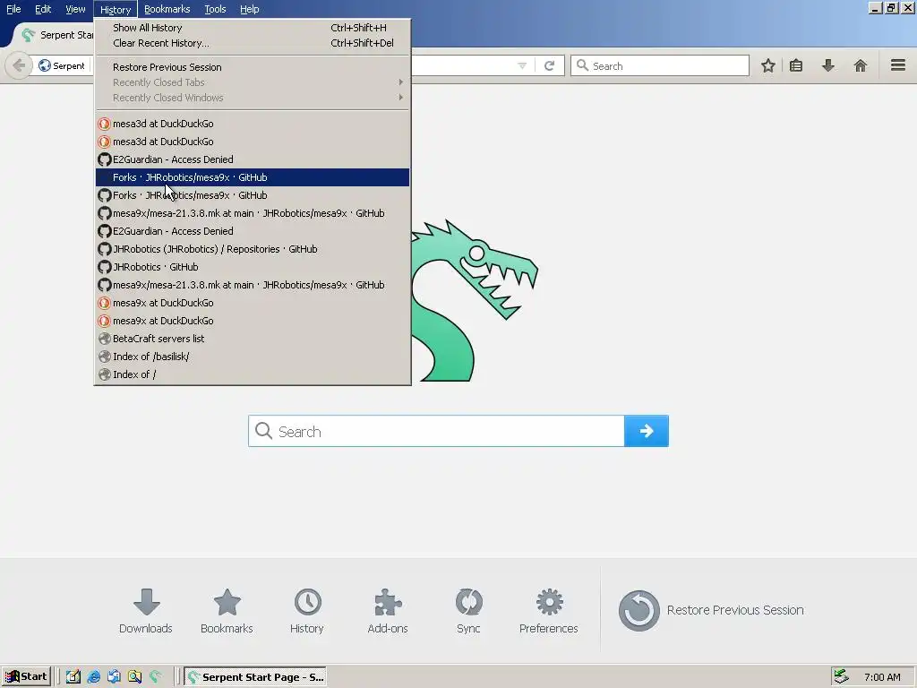Open the Windows Start button
Image resolution: width=917 pixels, height=688 pixels.
pyautogui.click(x=26, y=677)
